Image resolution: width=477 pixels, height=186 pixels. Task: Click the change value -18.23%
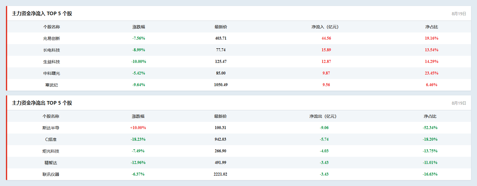coord(138,139)
